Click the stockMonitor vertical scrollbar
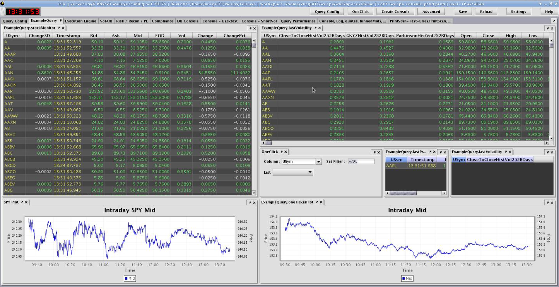The height and width of the screenshot is (287, 559). (x=254, y=116)
